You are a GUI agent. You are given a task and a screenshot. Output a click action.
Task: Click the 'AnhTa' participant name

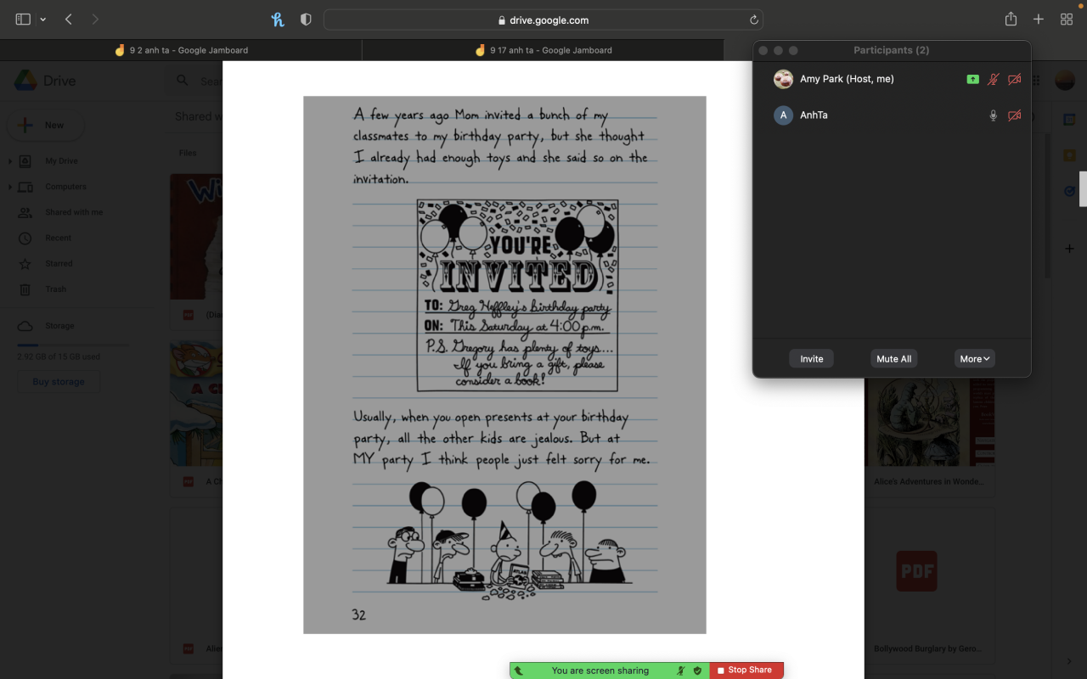pos(814,115)
